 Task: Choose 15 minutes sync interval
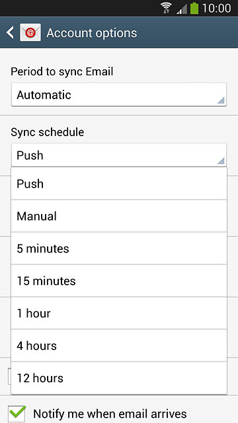(119, 281)
